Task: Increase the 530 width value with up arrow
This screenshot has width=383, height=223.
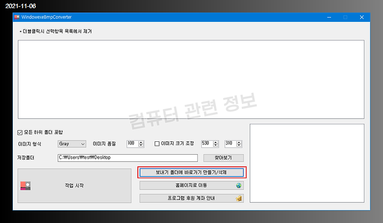Action: [x=216, y=142]
